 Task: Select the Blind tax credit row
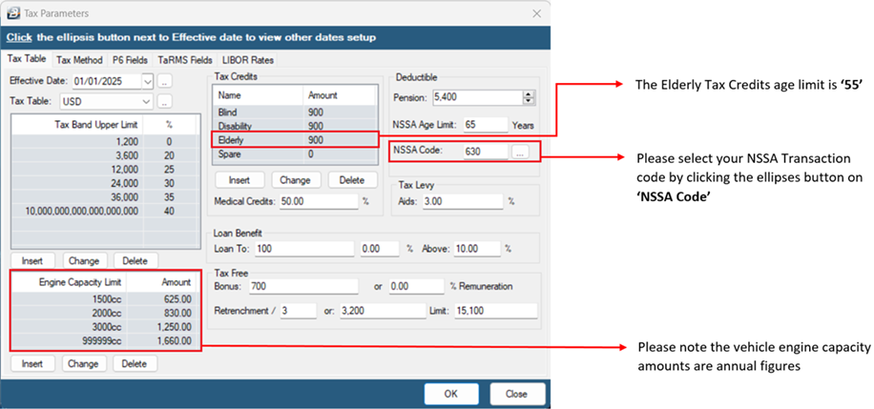click(294, 112)
